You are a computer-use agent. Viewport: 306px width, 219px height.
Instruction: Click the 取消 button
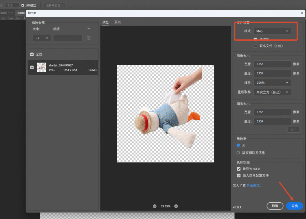tap(275, 206)
